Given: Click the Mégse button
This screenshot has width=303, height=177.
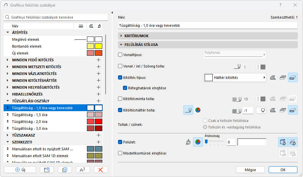Looking at the screenshot, I should [250, 170].
